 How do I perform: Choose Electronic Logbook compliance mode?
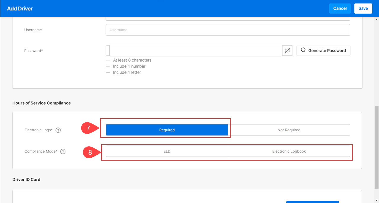pyautogui.click(x=289, y=151)
